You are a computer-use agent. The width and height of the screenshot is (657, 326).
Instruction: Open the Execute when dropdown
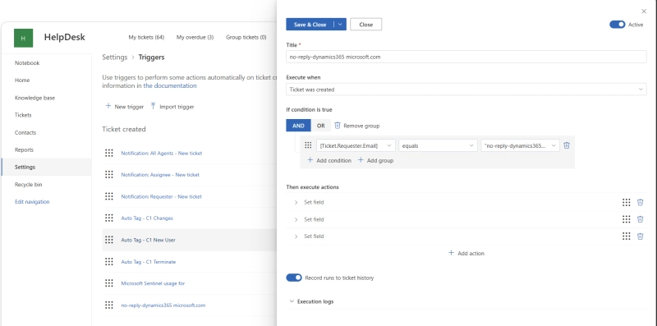point(466,90)
